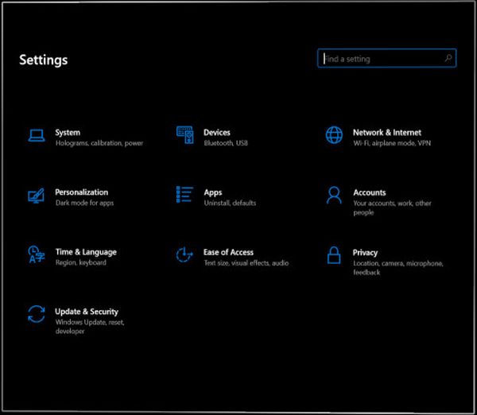
Task: Open Ease of Access category title
Action: [228, 252]
